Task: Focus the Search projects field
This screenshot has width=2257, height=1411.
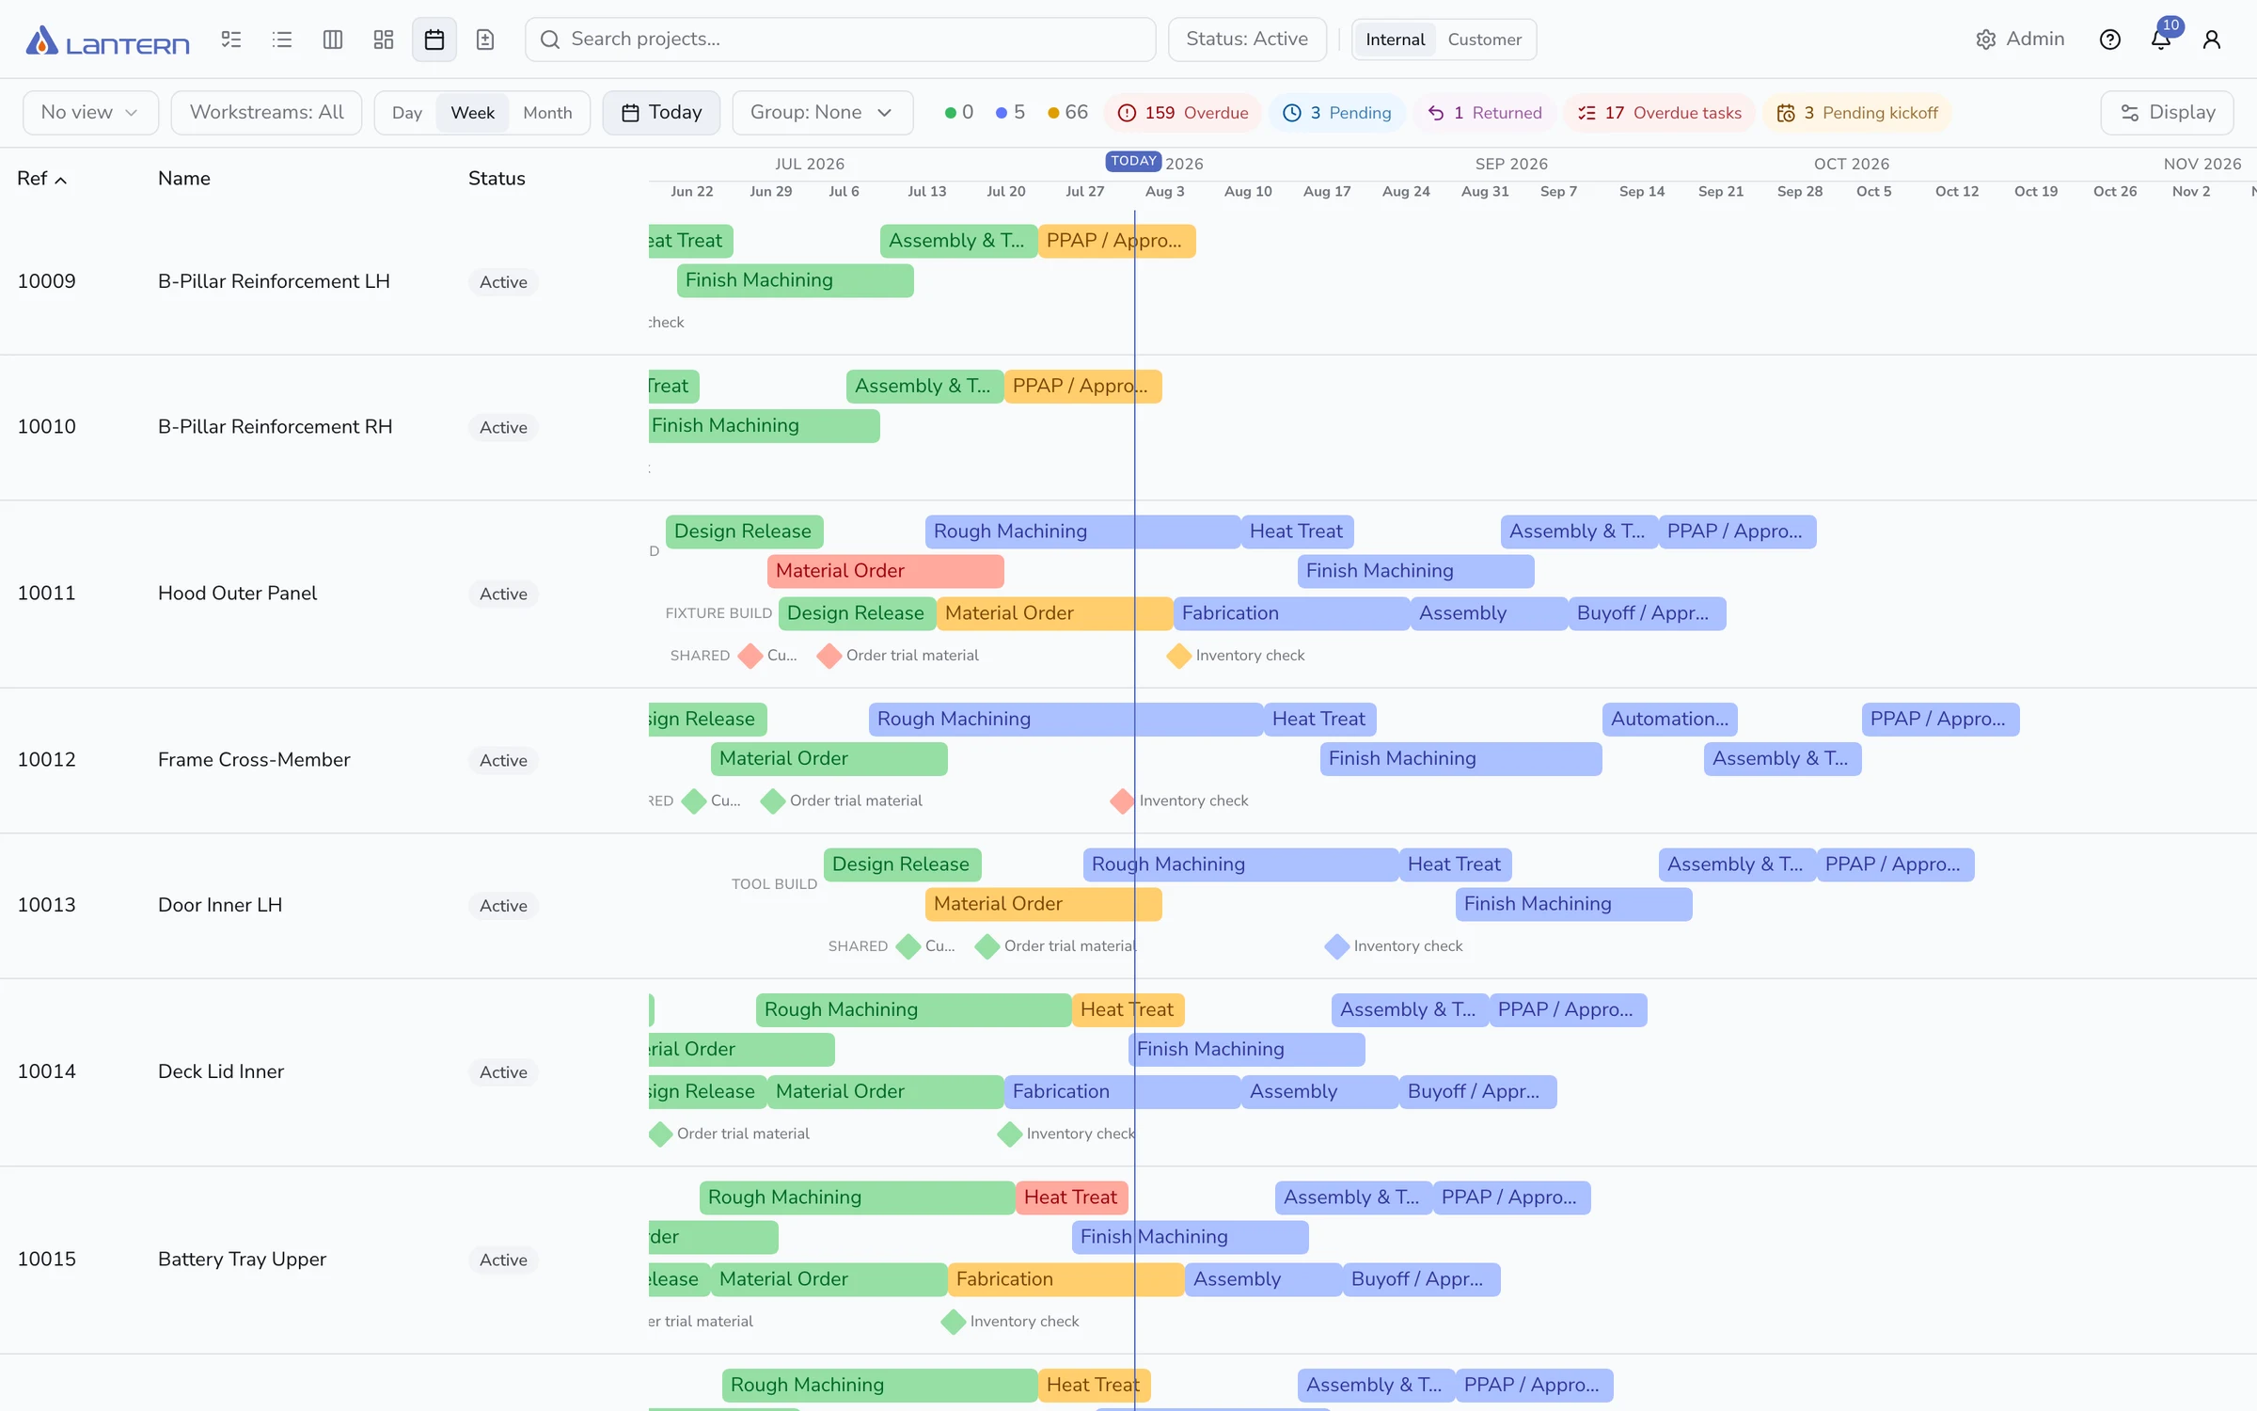Action: pyautogui.click(x=840, y=40)
